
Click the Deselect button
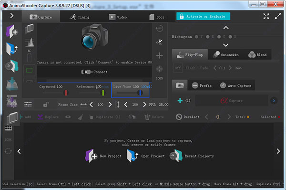(x=187, y=117)
